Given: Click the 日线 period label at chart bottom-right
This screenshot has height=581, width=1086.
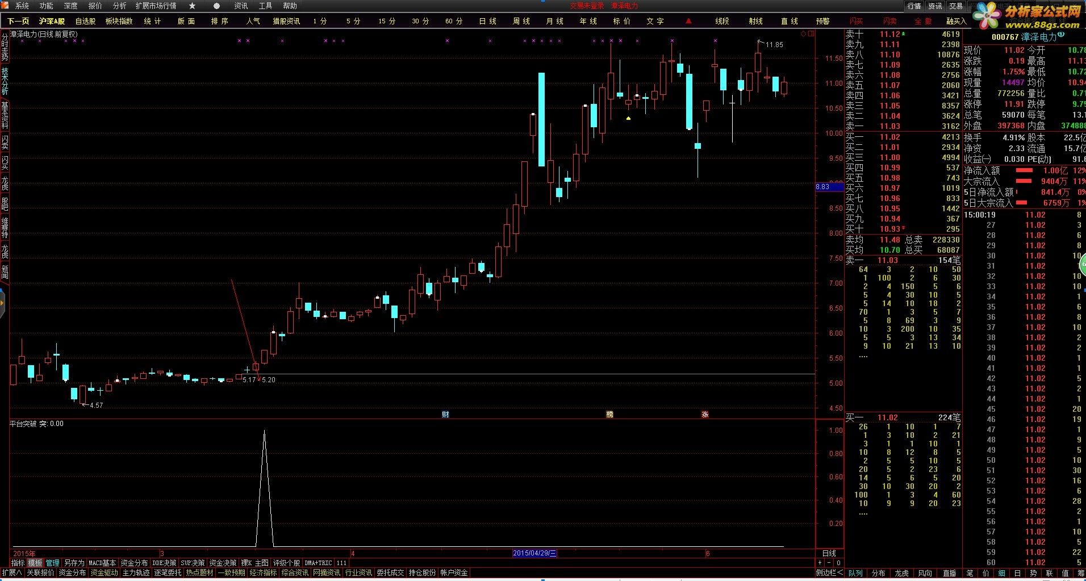Looking at the screenshot, I should (829, 553).
